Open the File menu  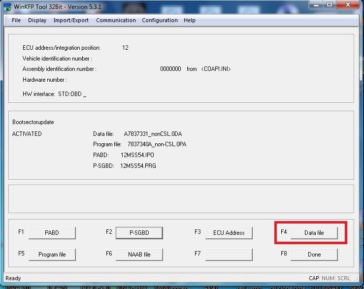pos(16,20)
